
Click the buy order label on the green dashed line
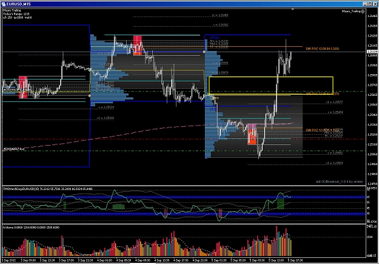[13, 149]
